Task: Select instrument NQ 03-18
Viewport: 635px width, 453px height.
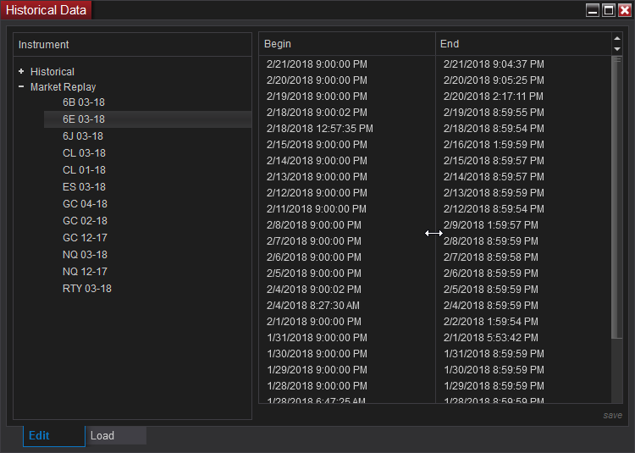Action: coord(85,255)
